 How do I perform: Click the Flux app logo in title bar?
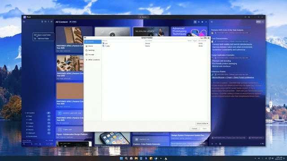[x=25, y=17]
